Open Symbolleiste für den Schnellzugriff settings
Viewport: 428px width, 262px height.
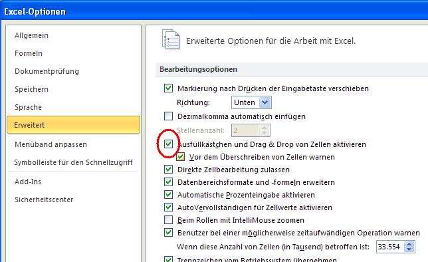pyautogui.click(x=73, y=162)
